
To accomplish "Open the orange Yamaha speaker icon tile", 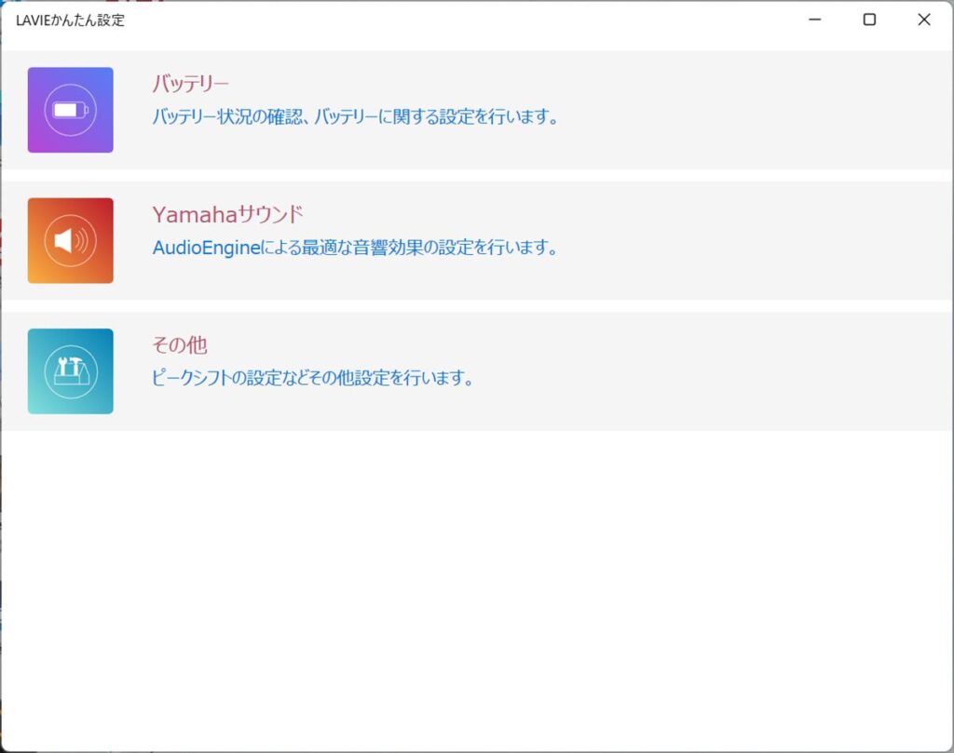I will (71, 241).
